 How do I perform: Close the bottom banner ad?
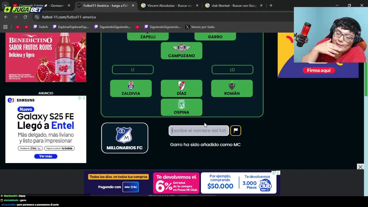point(360,167)
